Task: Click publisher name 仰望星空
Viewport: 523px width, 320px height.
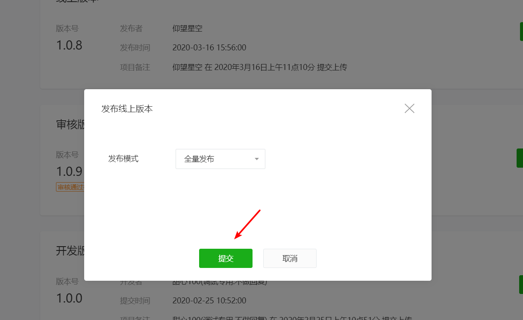Action: pyautogui.click(x=187, y=29)
